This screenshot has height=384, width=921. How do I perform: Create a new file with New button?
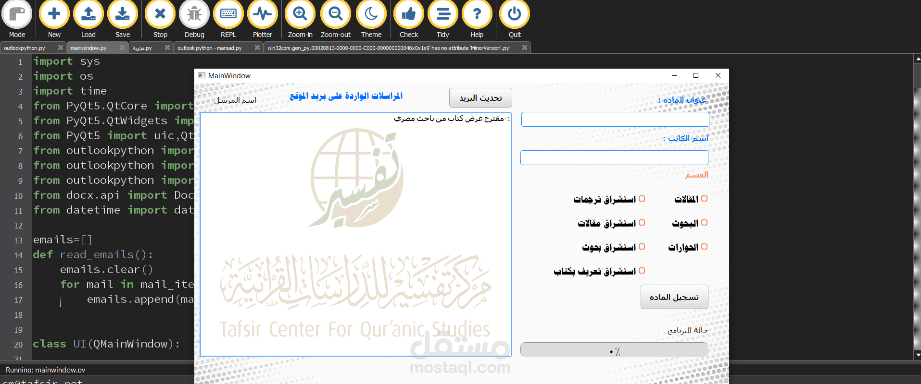[54, 20]
